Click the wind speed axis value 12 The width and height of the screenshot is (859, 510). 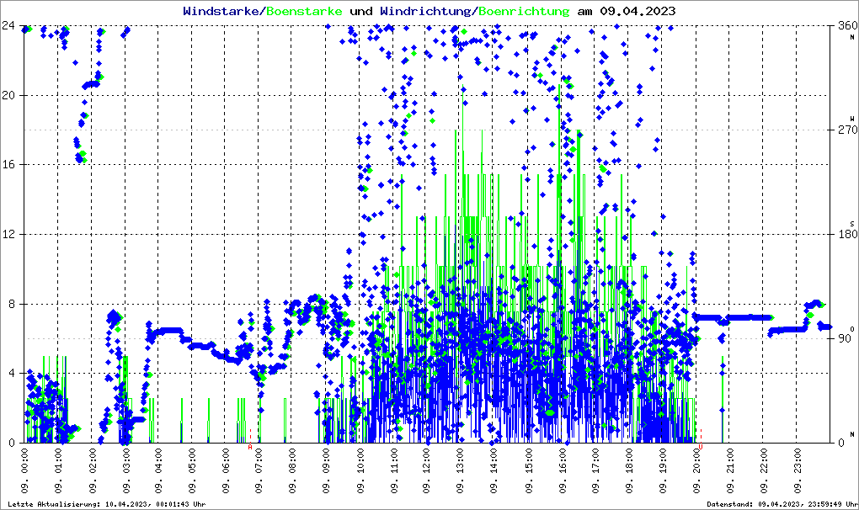pos(8,234)
